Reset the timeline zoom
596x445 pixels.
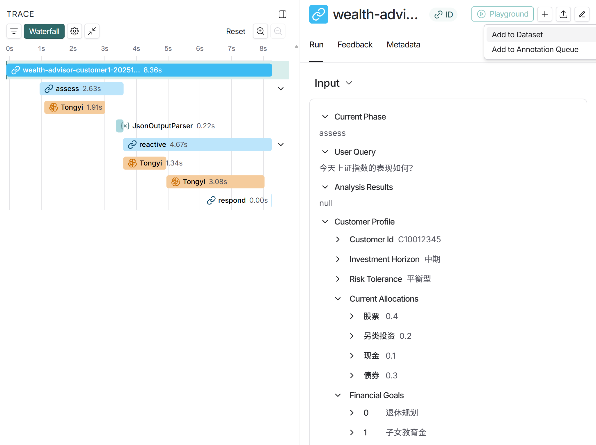coord(236,31)
